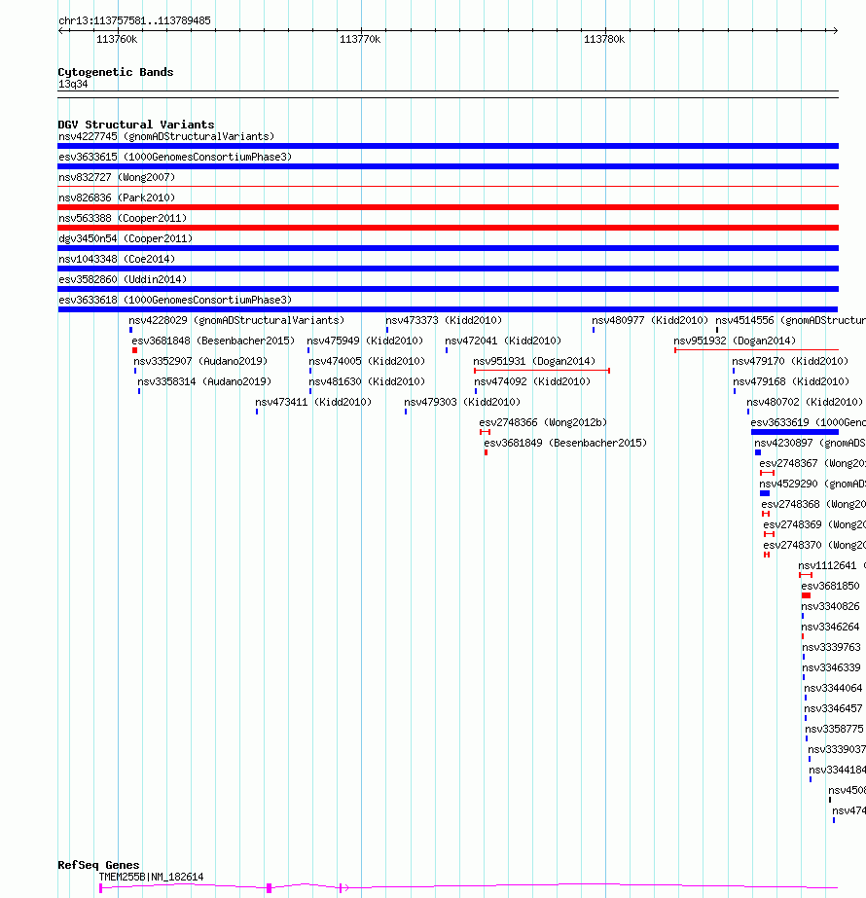Click esv3681850 variant label
Viewport: 866px width, 898px height.
pos(830,586)
